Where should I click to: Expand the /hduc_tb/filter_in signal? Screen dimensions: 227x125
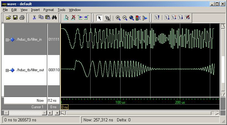point(7,40)
